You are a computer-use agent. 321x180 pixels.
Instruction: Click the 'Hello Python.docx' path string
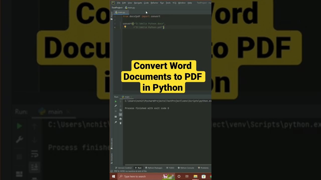click(x=149, y=23)
